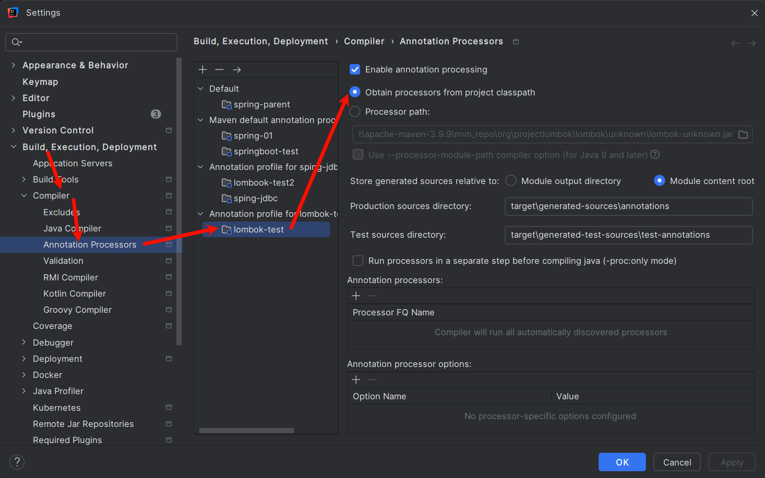Image resolution: width=765 pixels, height=478 pixels.
Task: Click the Cancel button
Action: coord(677,462)
